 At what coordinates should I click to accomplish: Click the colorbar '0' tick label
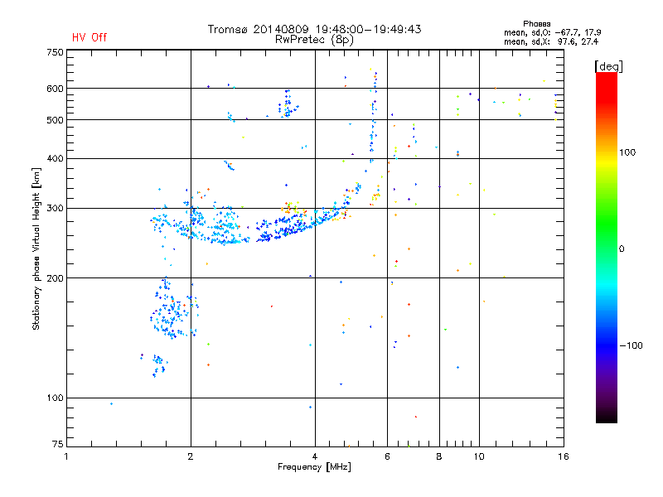622,249
